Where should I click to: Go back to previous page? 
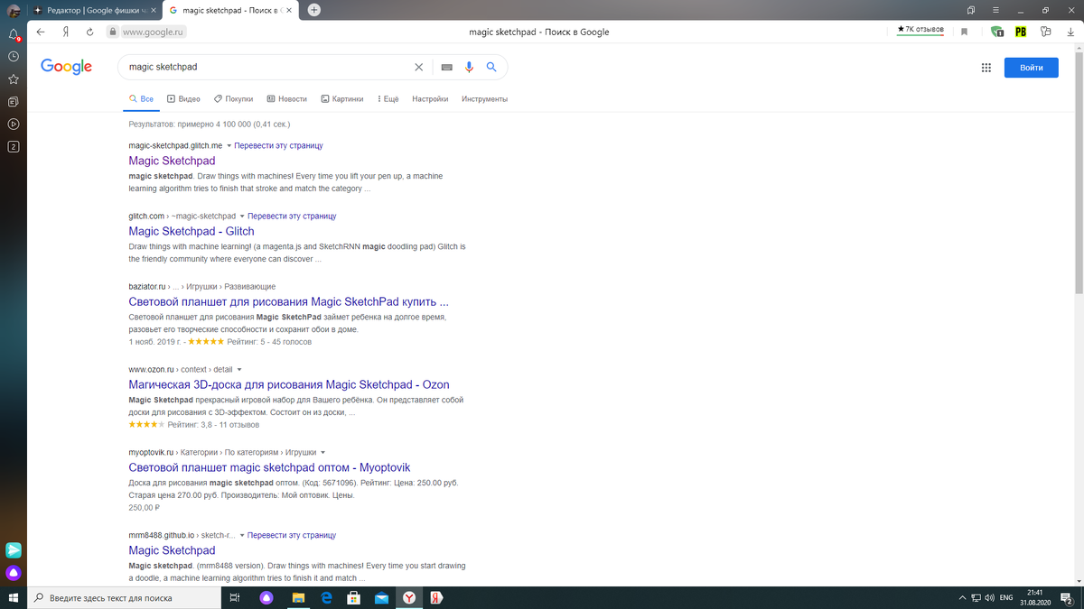(x=41, y=32)
